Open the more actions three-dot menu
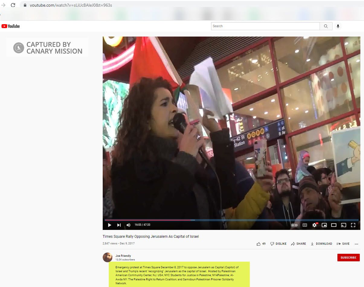Screen dimensions: 364x287 coord(356,244)
